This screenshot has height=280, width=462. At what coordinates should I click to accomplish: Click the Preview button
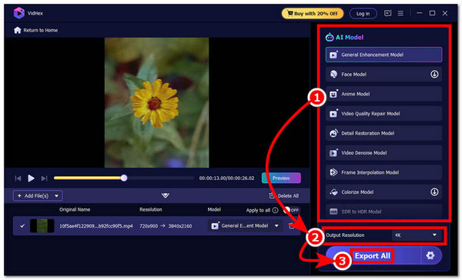click(281, 178)
